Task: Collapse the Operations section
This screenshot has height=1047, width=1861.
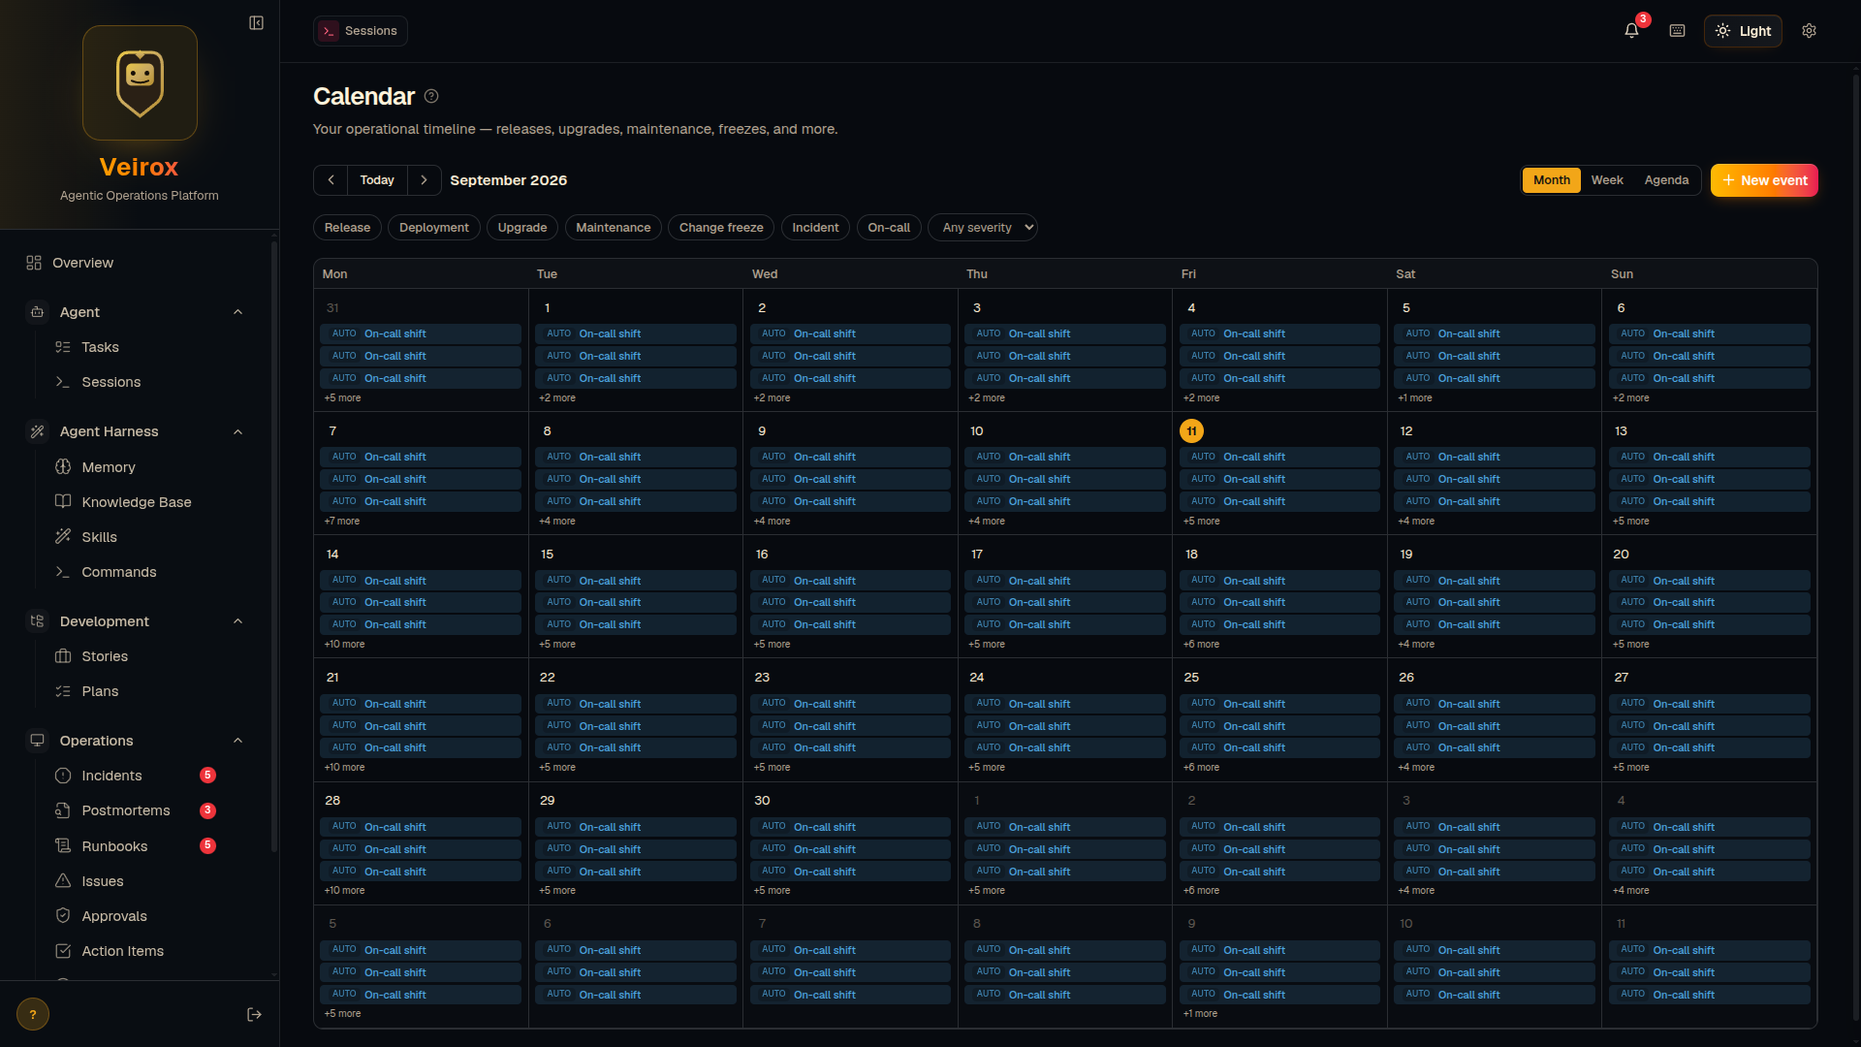Action: (237, 741)
